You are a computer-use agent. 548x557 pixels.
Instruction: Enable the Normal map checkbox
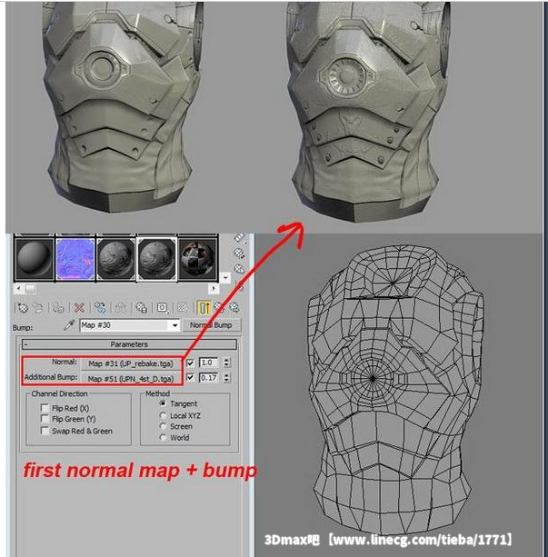pyautogui.click(x=190, y=363)
